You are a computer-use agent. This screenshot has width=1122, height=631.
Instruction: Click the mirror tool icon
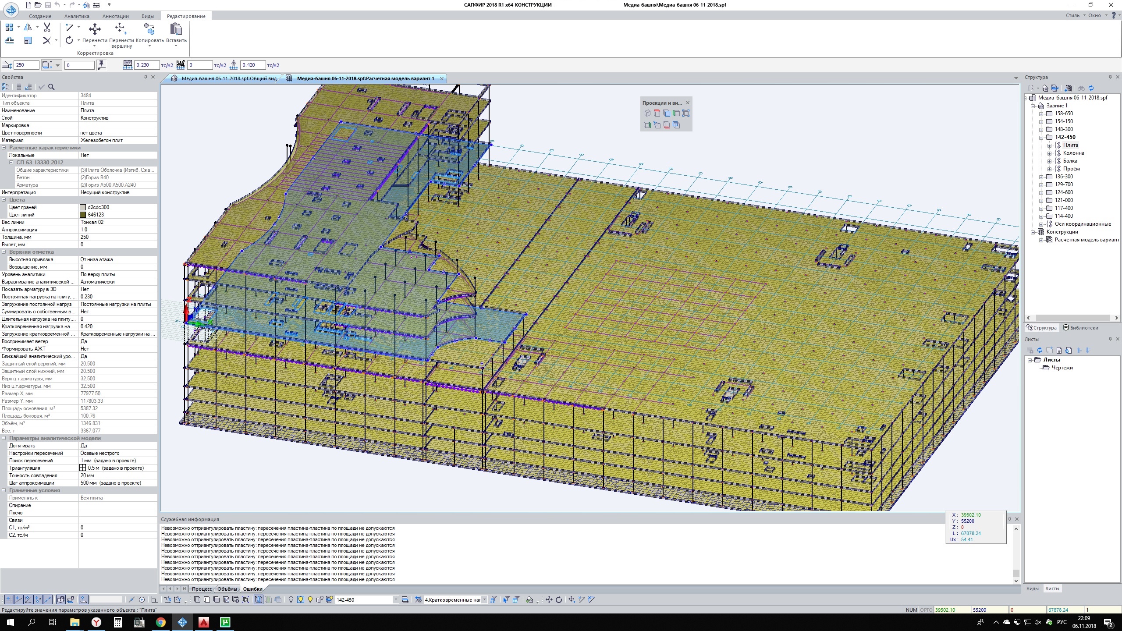point(28,28)
